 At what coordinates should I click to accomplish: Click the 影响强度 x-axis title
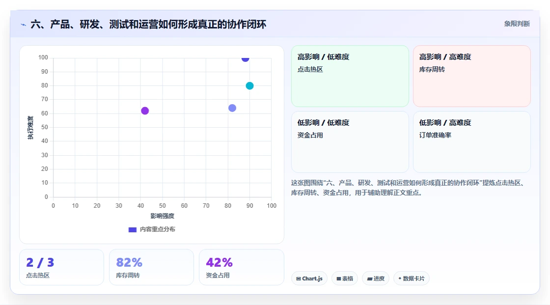163,216
